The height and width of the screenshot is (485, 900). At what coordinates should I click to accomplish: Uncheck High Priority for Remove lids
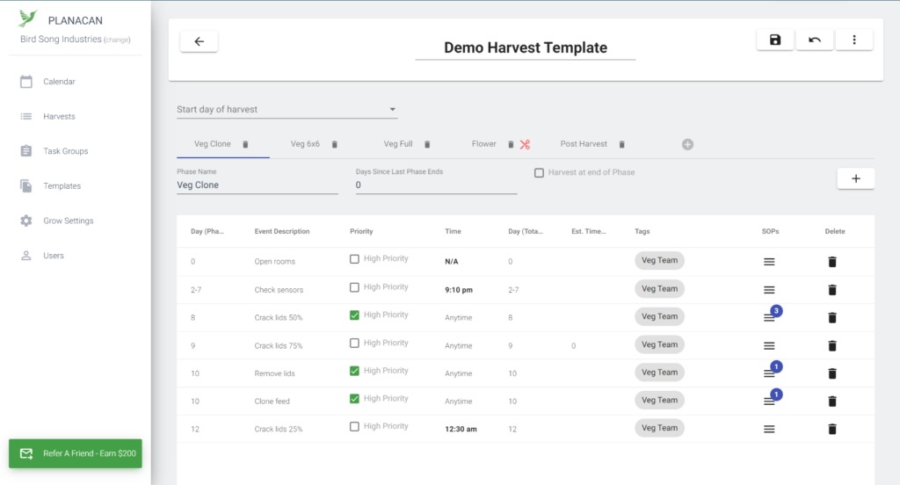(354, 371)
